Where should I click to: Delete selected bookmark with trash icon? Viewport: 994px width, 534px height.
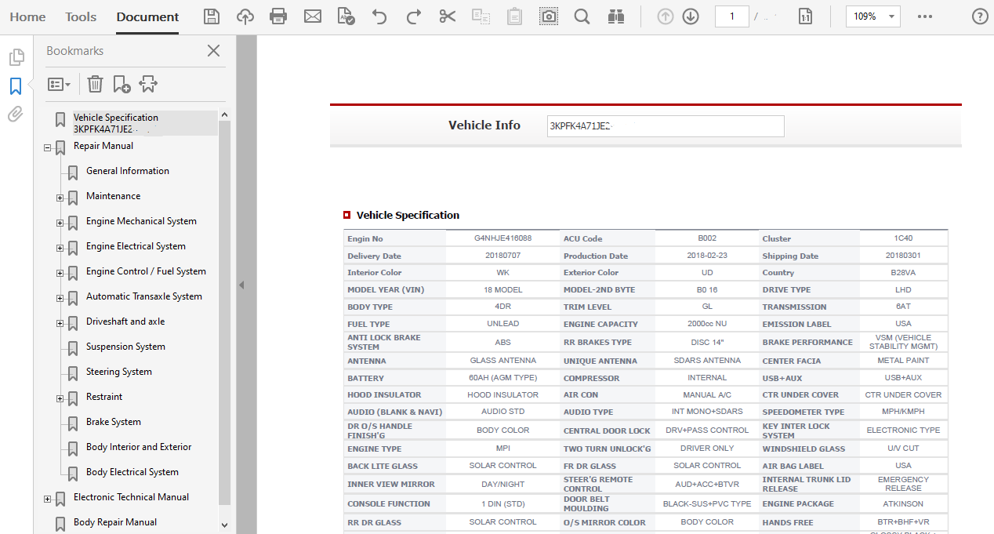[95, 84]
